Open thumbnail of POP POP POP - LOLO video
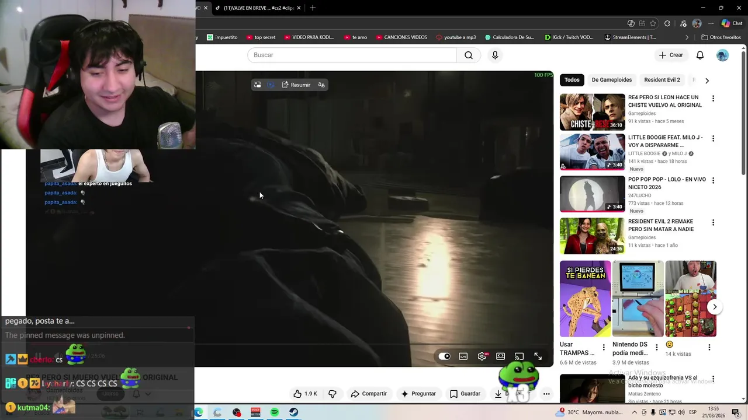 (x=593, y=194)
